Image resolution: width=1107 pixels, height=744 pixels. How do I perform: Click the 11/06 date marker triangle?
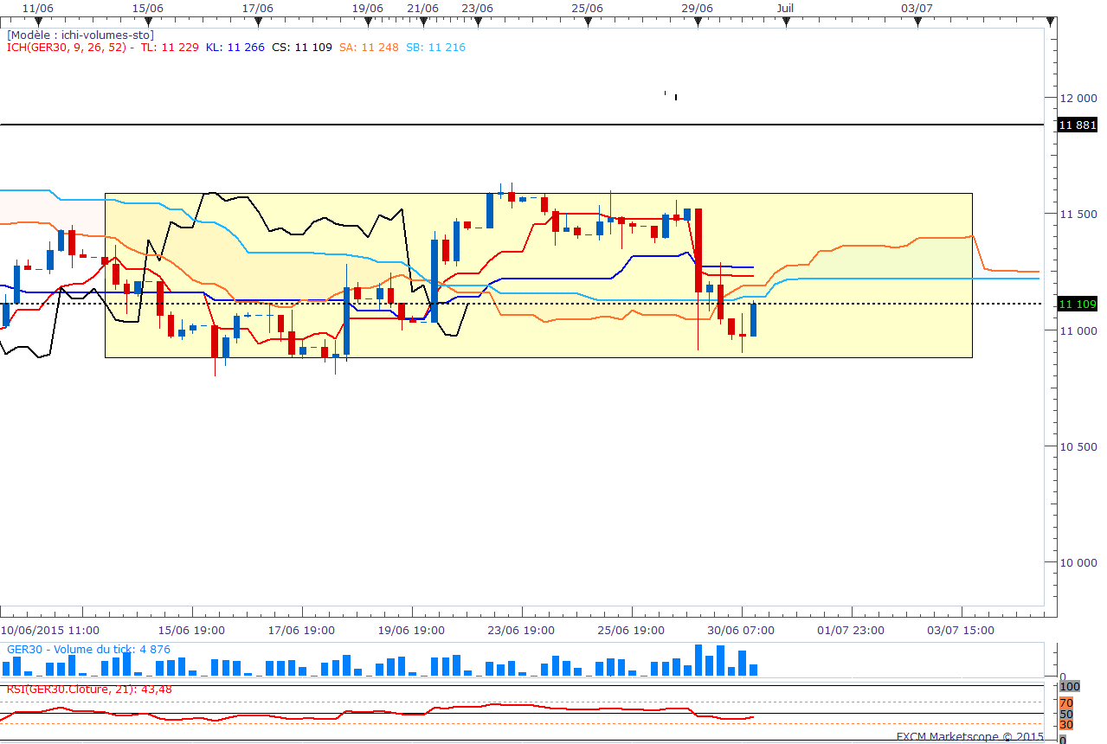click(38, 22)
